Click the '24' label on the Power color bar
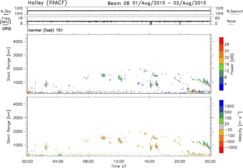243x168 pixels. coord(227,51)
